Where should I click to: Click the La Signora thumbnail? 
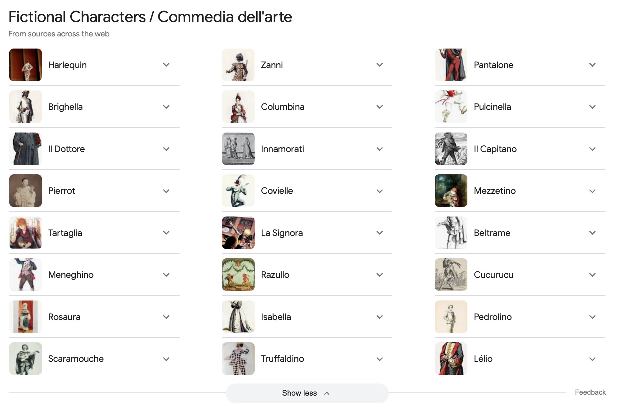238,233
